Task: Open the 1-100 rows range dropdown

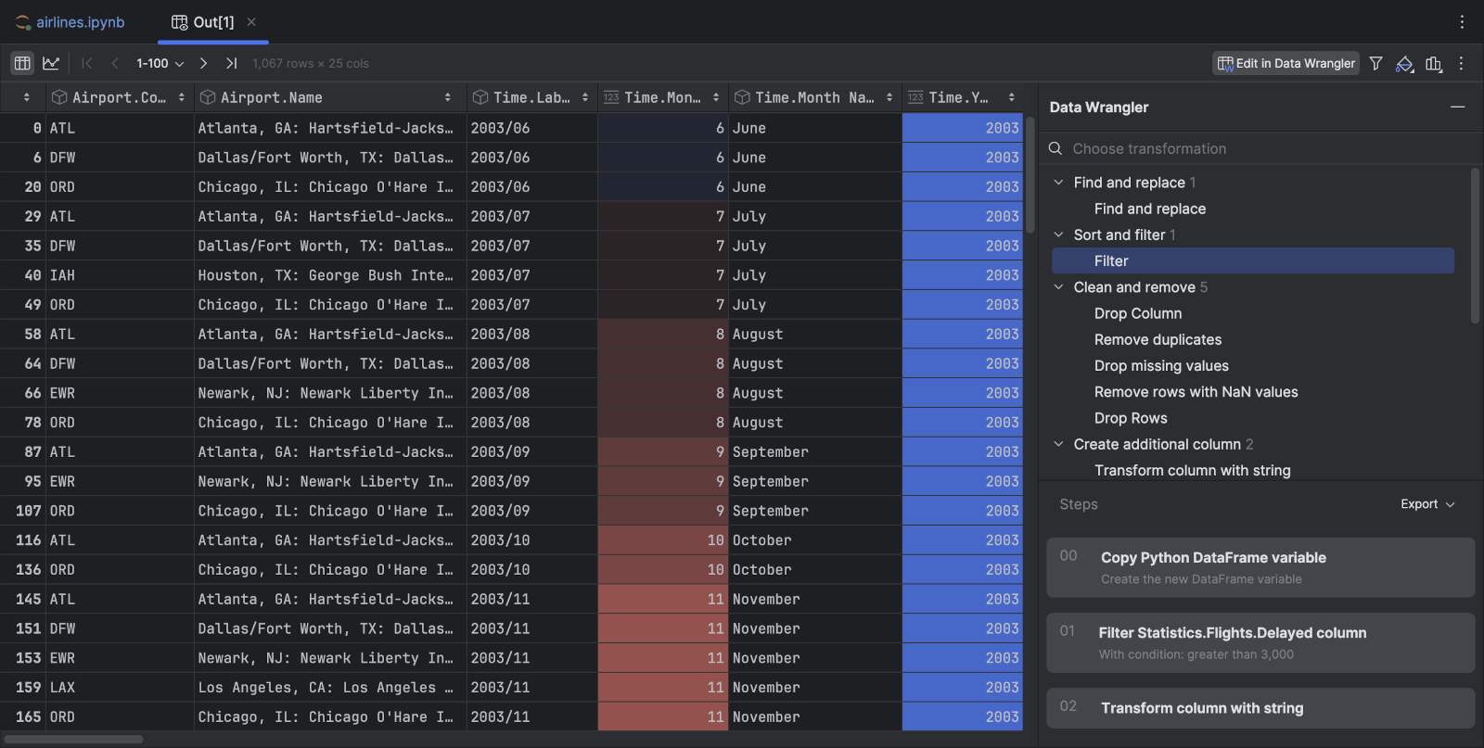Action: (160, 63)
